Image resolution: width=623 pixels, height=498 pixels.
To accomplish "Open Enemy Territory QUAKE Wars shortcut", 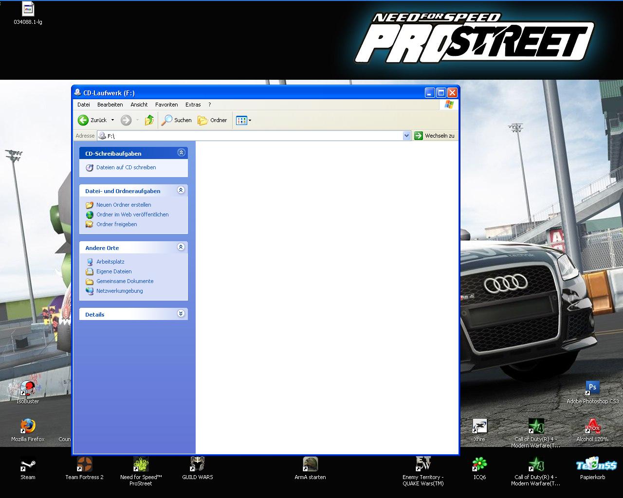I will 423,471.
